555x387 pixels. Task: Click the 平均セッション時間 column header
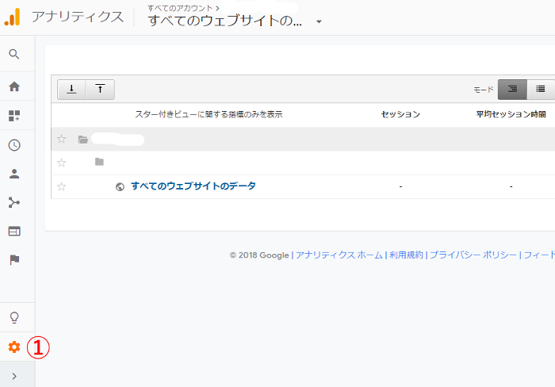(x=511, y=114)
